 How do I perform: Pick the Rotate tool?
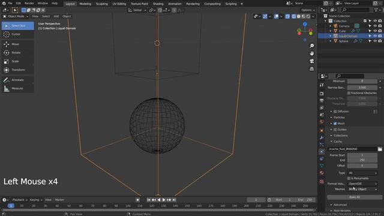pos(17,53)
